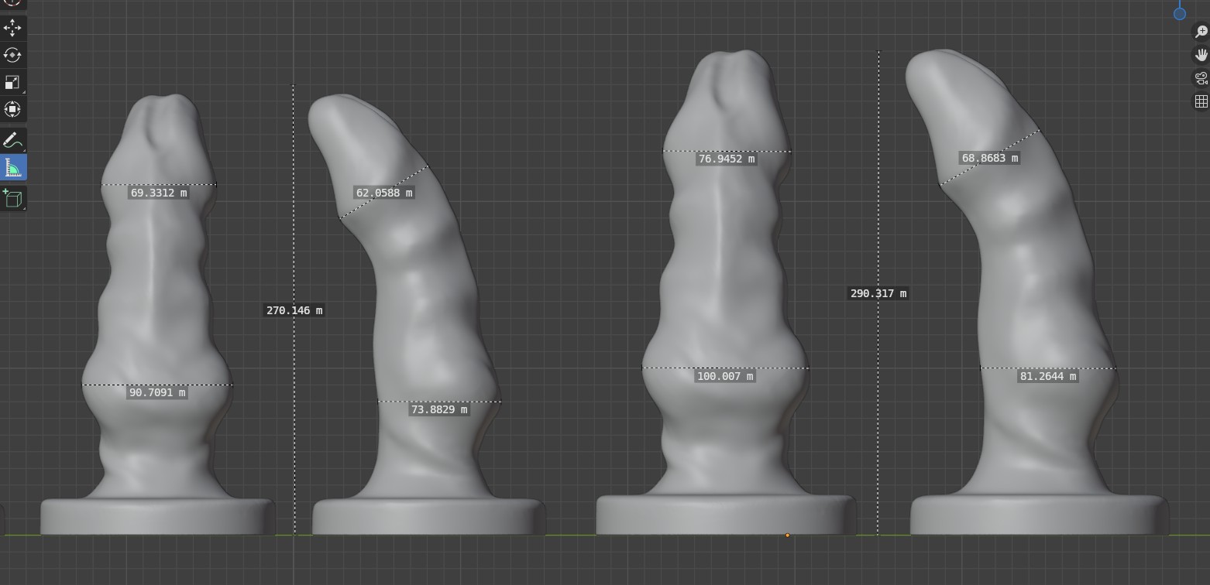Click the 290.317 m height measurement label
The image size is (1210, 585).
(878, 293)
